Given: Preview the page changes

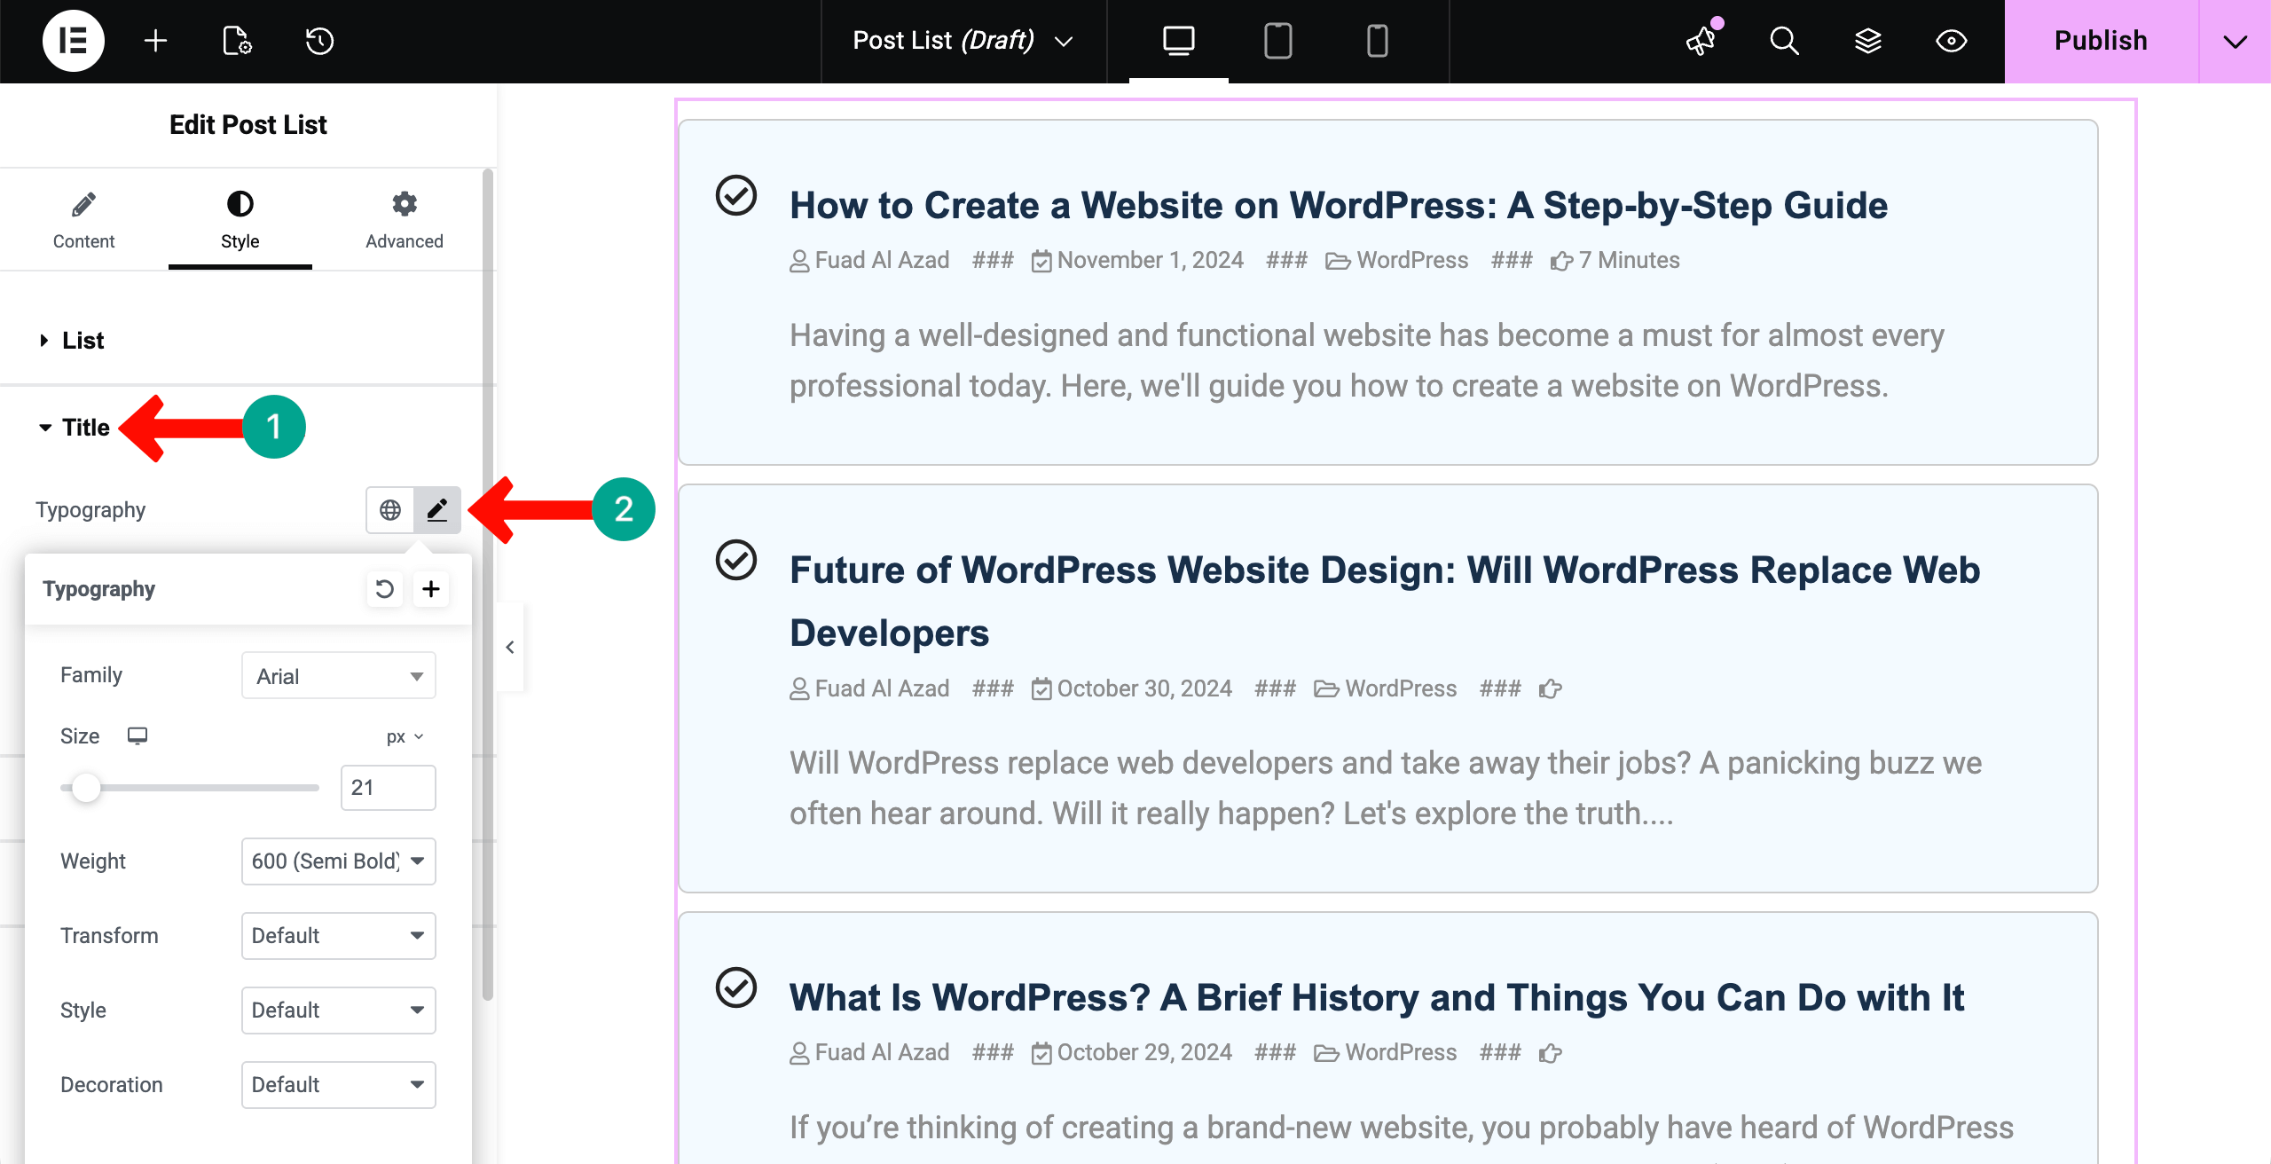Looking at the screenshot, I should pyautogui.click(x=1951, y=41).
